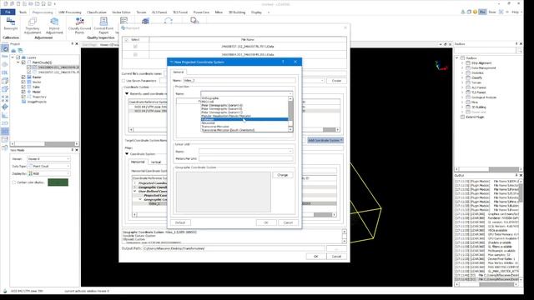534x300 pixels.
Task: Click warning triangle icon in top bar
Action: [463, 12]
